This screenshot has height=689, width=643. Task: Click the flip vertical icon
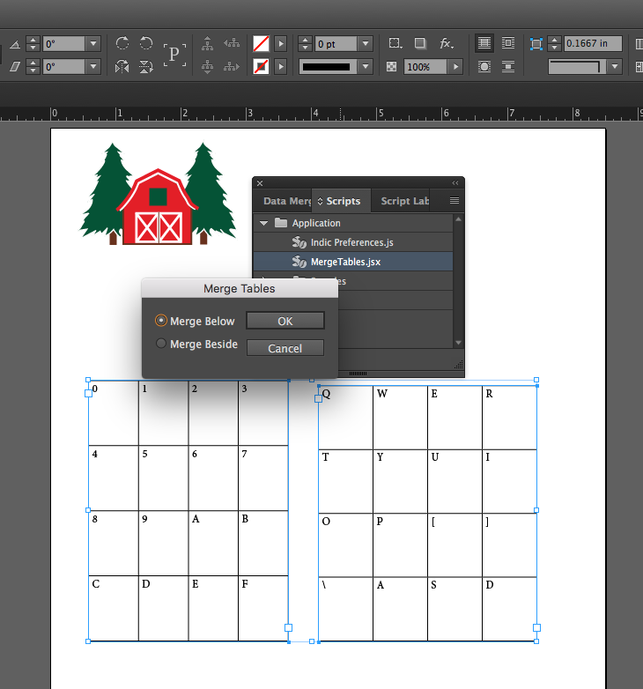coord(146,66)
